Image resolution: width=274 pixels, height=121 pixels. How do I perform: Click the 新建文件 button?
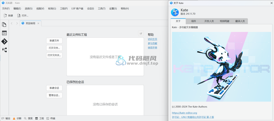[x=54, y=41]
